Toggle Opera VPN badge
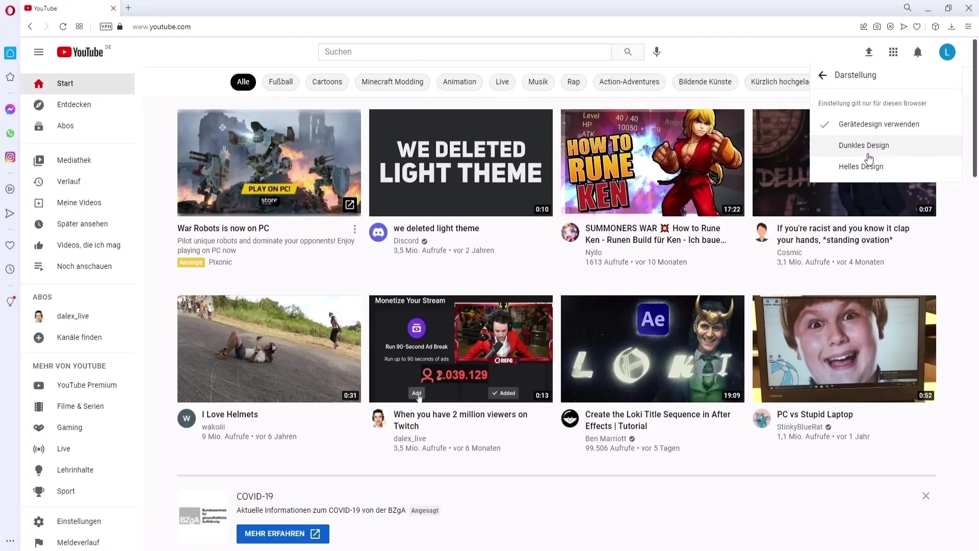The image size is (979, 551). coord(106,27)
